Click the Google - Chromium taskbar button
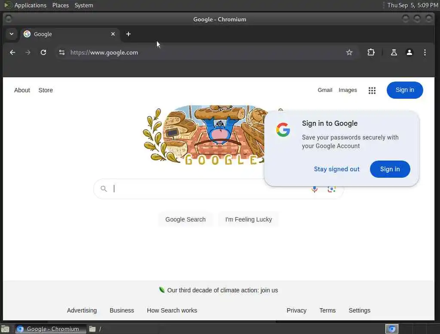440x334 pixels. tap(51, 329)
